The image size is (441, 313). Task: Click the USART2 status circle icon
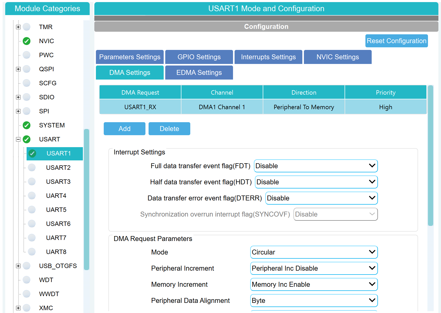tap(32, 167)
